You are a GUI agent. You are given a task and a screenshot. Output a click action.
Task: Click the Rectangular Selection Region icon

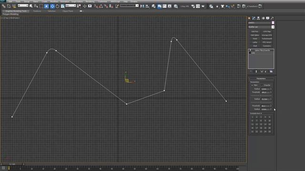point(41,6)
